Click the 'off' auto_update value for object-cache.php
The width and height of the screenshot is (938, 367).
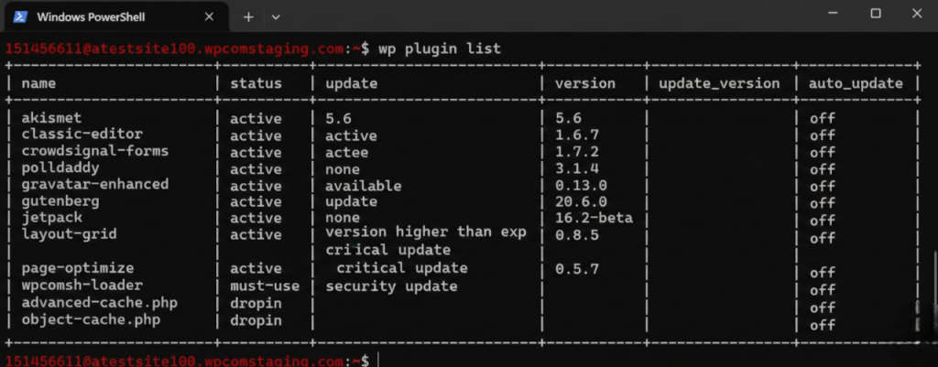click(x=823, y=325)
